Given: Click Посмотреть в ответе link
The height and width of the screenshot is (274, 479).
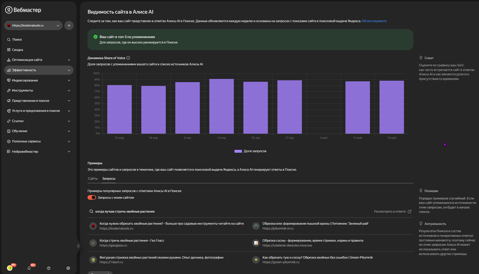Looking at the screenshot, I should [393, 211].
